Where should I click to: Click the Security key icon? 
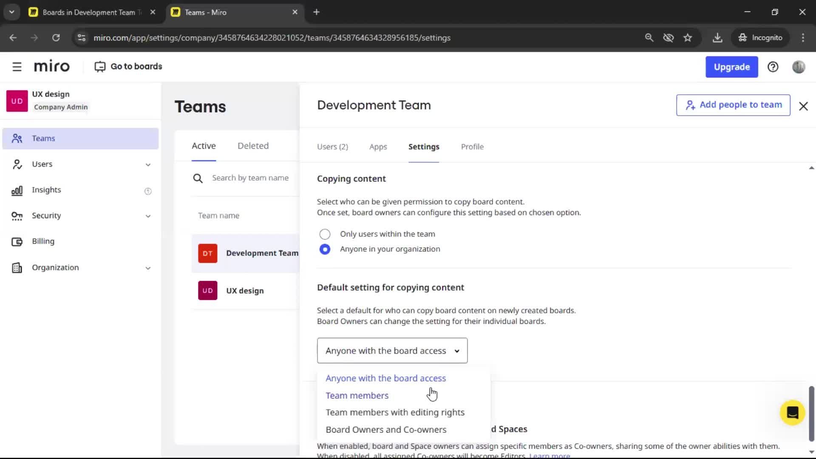17,216
